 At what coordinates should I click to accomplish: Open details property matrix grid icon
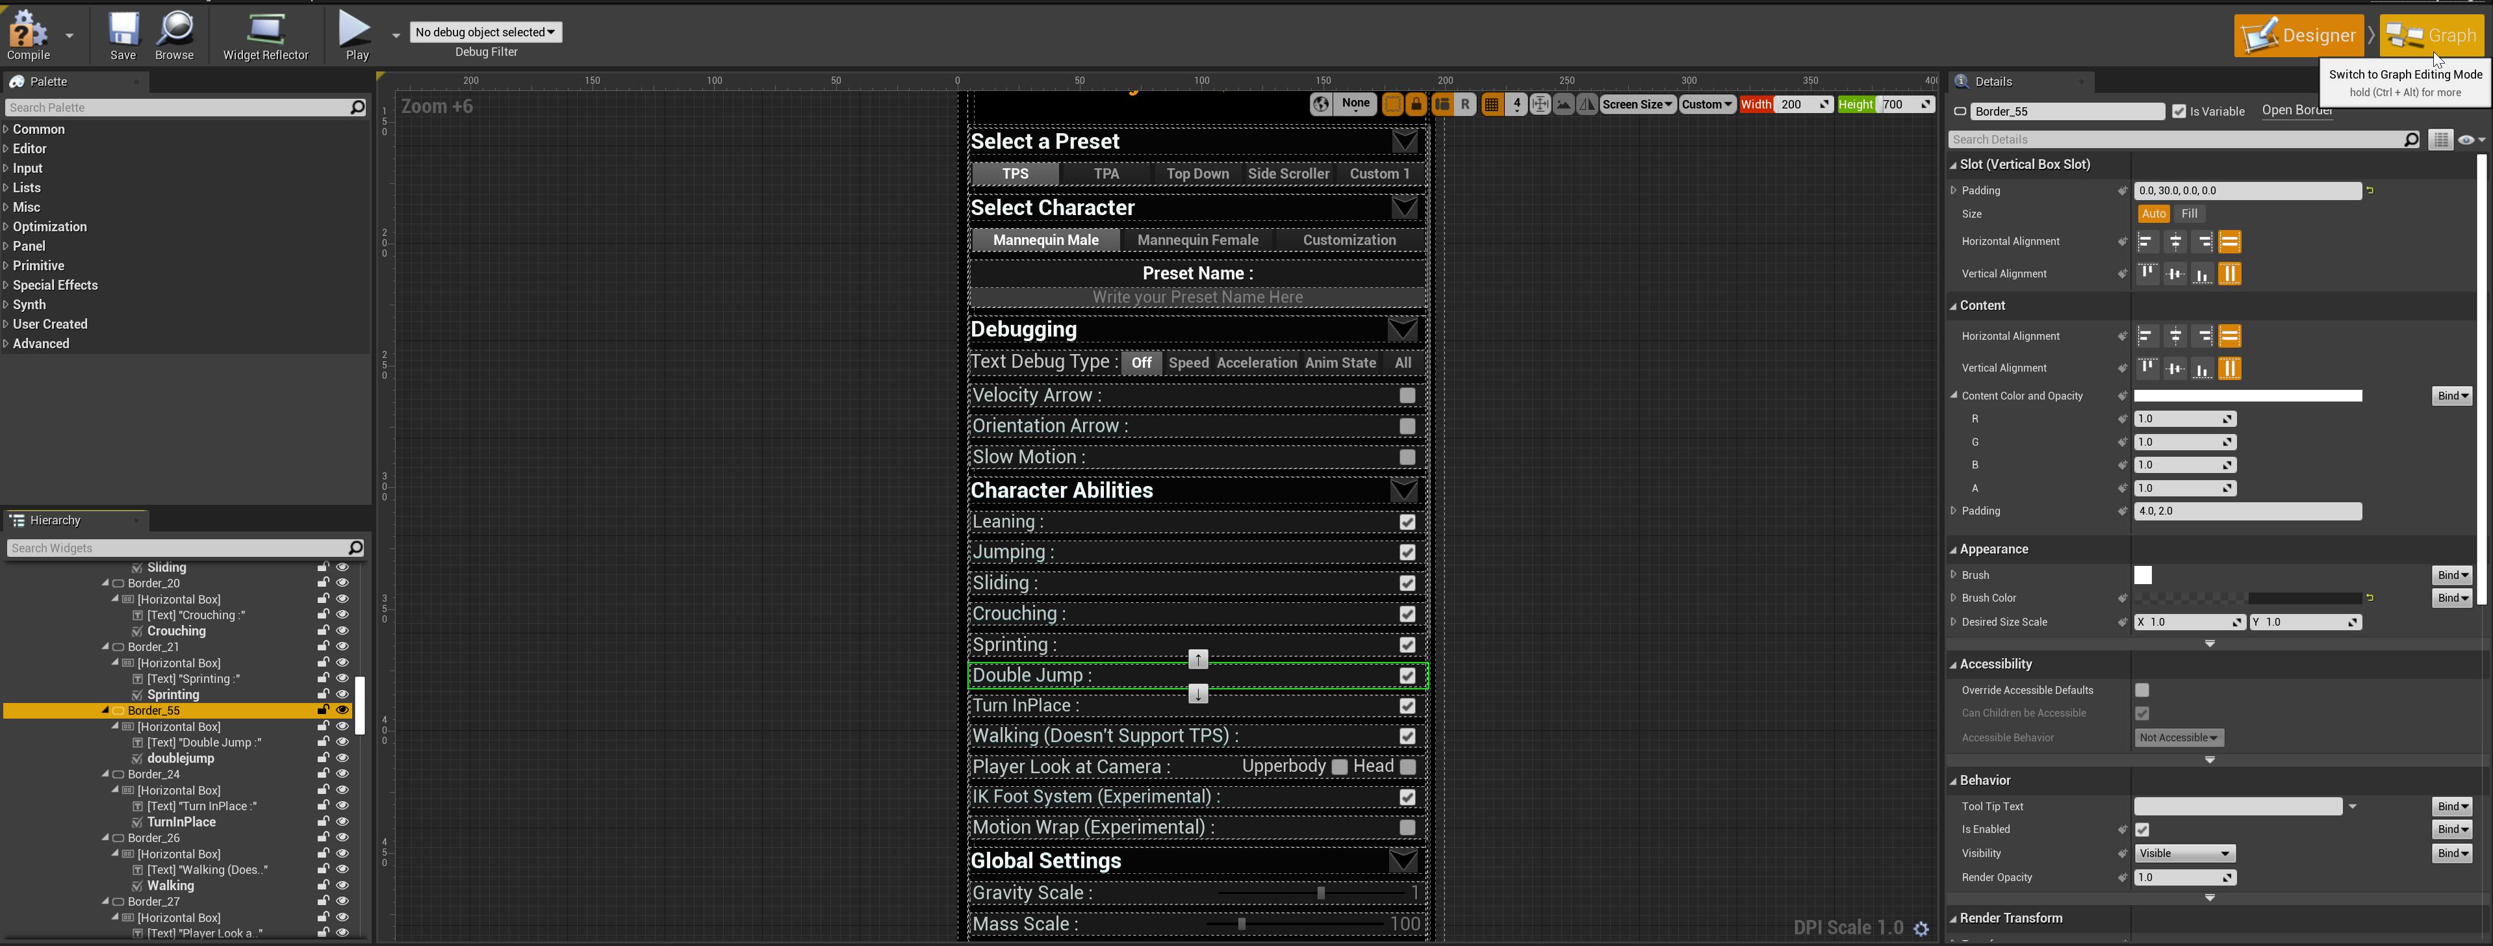tap(2441, 140)
